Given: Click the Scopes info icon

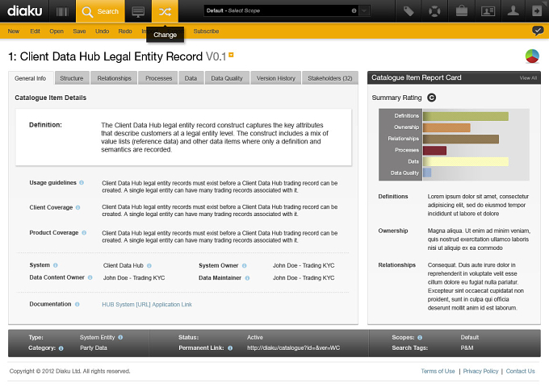Looking at the screenshot, I should (420, 337).
